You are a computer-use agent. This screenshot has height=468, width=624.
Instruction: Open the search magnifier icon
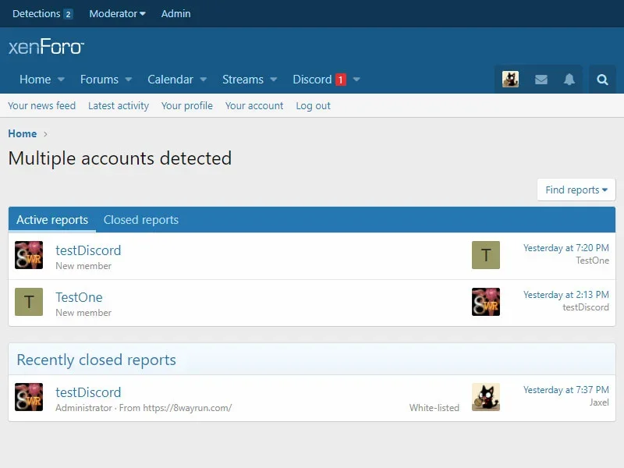coord(602,80)
